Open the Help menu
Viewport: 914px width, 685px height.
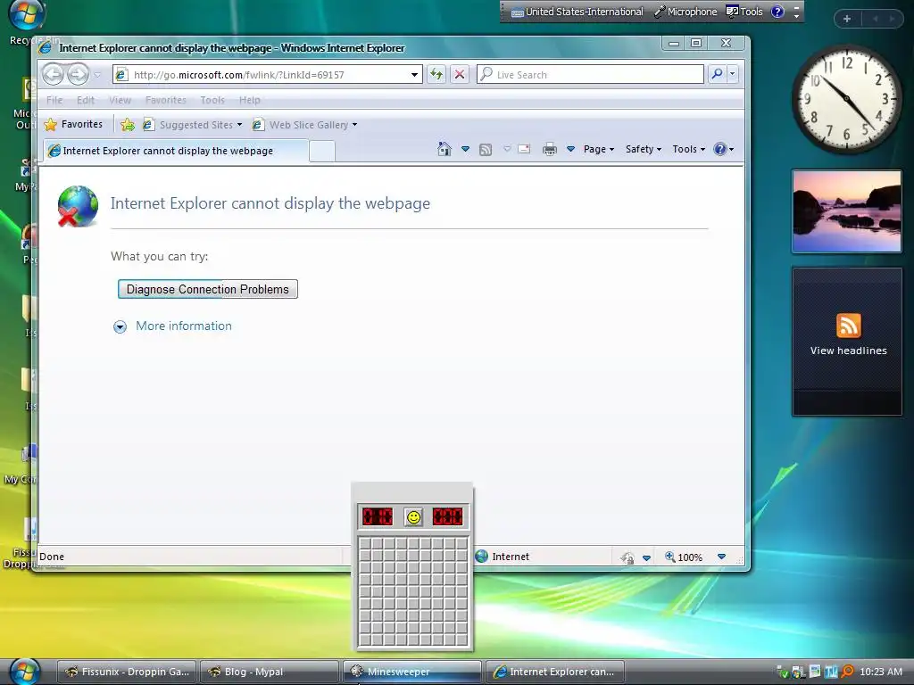point(250,100)
